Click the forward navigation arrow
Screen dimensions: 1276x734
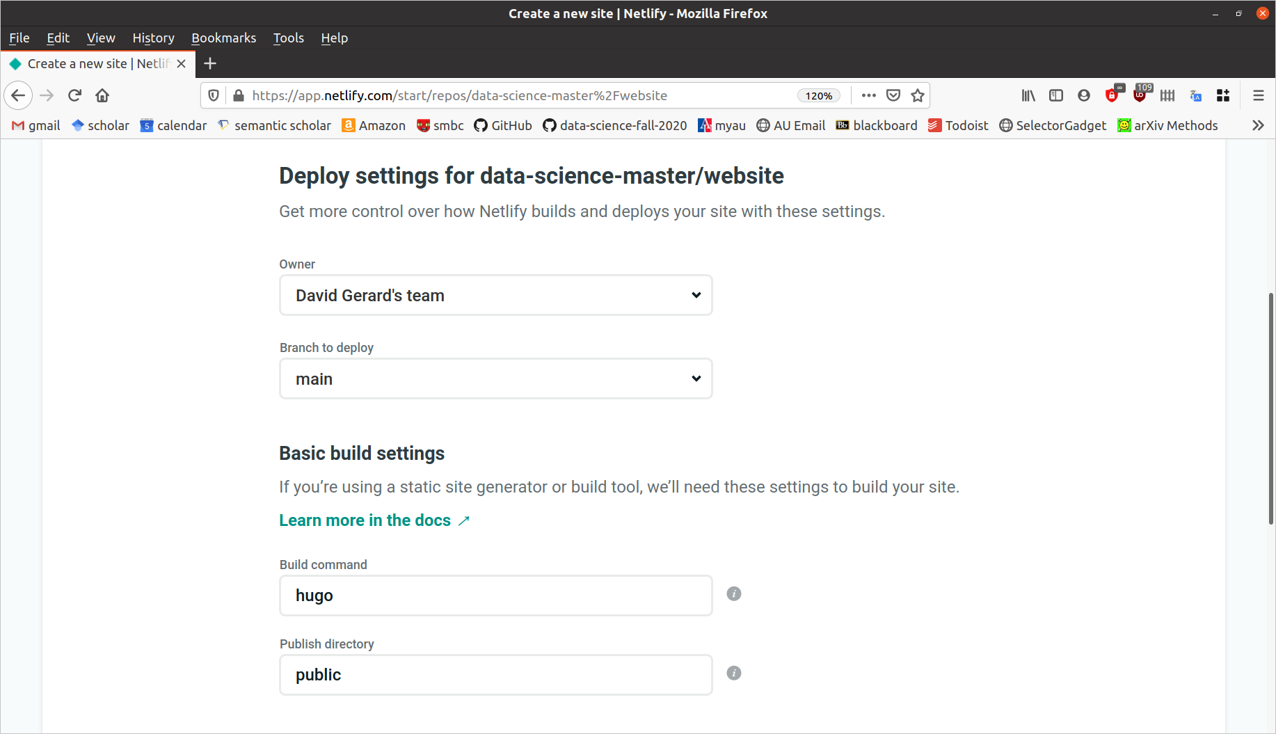click(x=47, y=95)
